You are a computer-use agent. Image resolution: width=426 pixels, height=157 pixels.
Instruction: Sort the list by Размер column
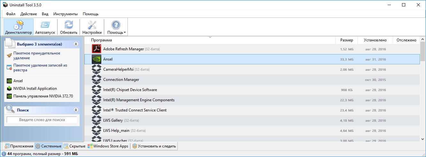346,40
